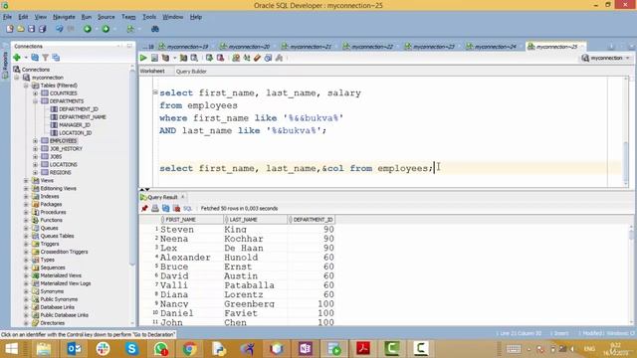Open the SQL Worksheet connection icon
The image size is (637, 358).
130,29
